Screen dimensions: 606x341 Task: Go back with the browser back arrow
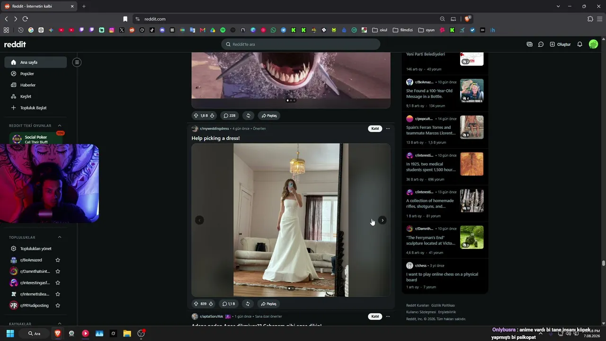(6, 19)
